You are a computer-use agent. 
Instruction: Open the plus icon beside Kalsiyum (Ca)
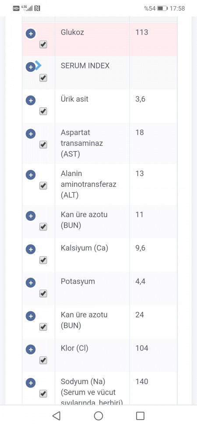click(31, 250)
